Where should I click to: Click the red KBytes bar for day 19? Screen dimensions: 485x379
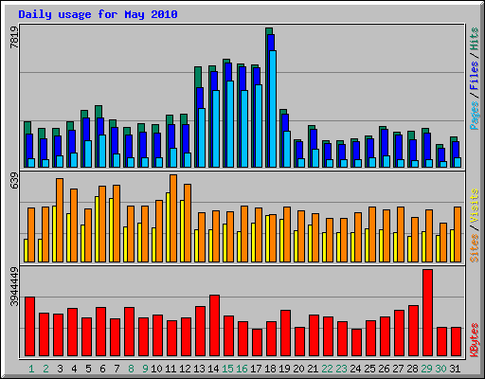[x=286, y=334]
